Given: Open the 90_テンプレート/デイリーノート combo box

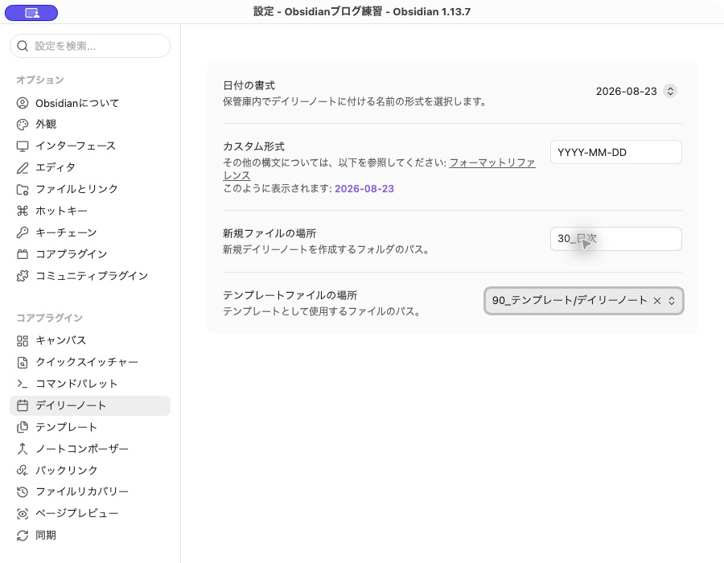Looking at the screenshot, I should pos(584,301).
